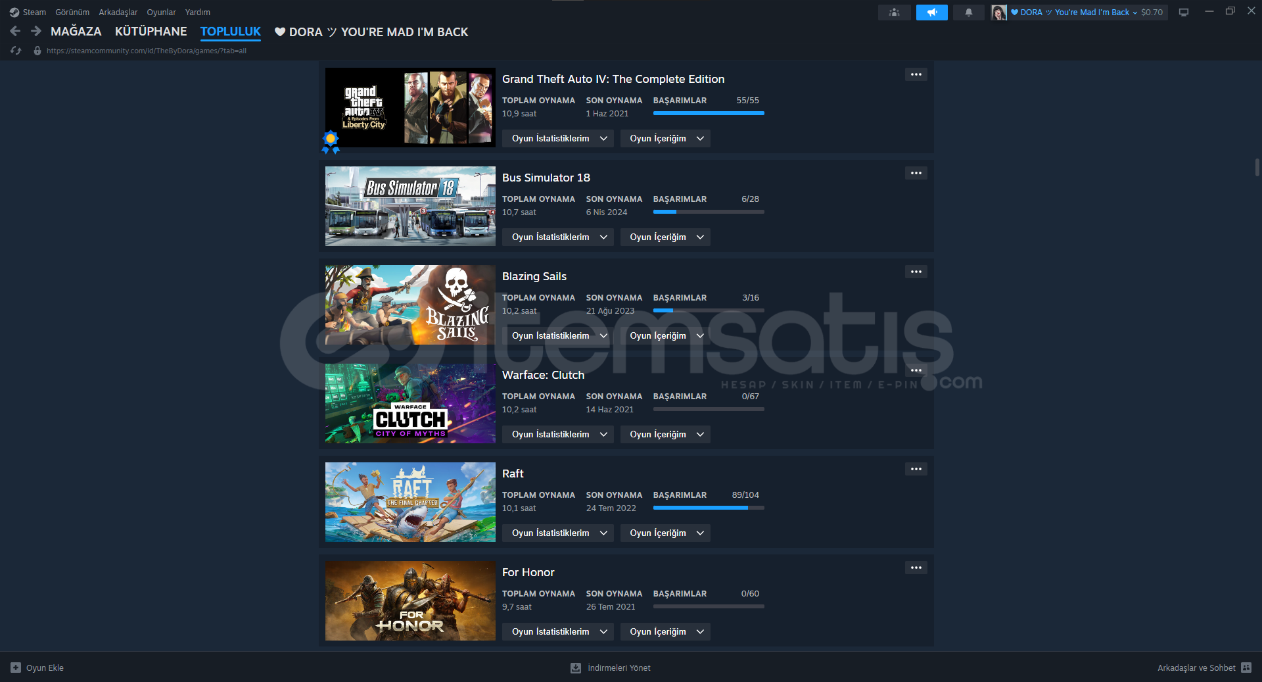
Task: Go back with the back arrow
Action: [15, 32]
